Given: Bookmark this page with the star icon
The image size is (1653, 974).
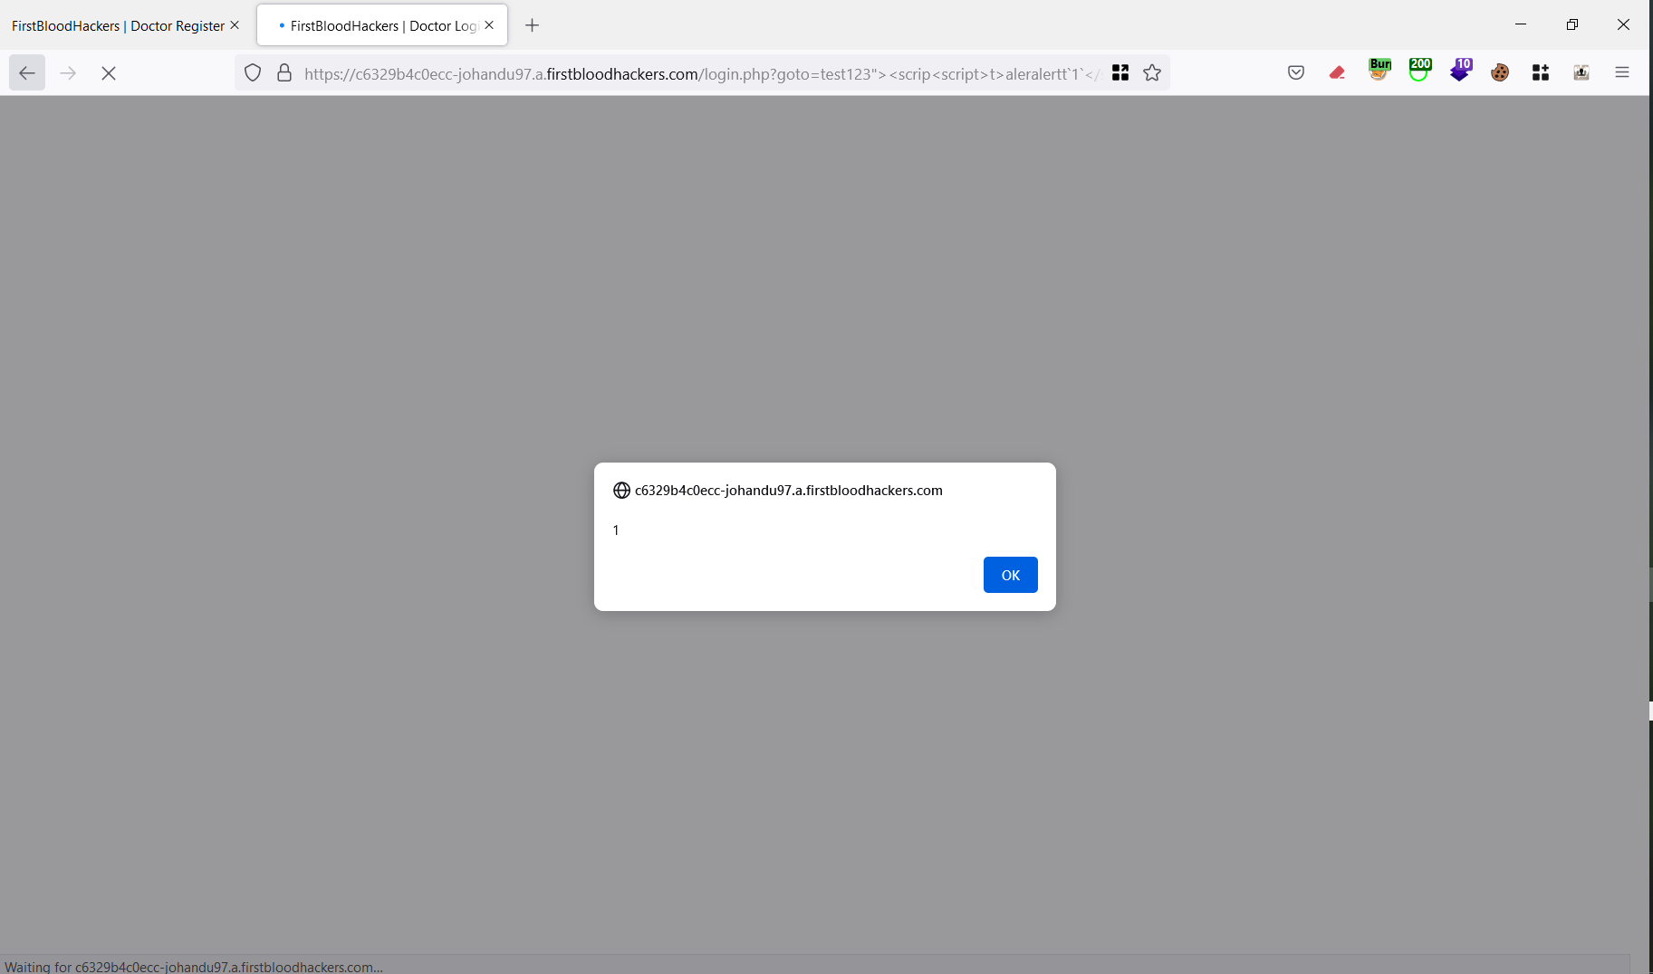Looking at the screenshot, I should (x=1152, y=73).
